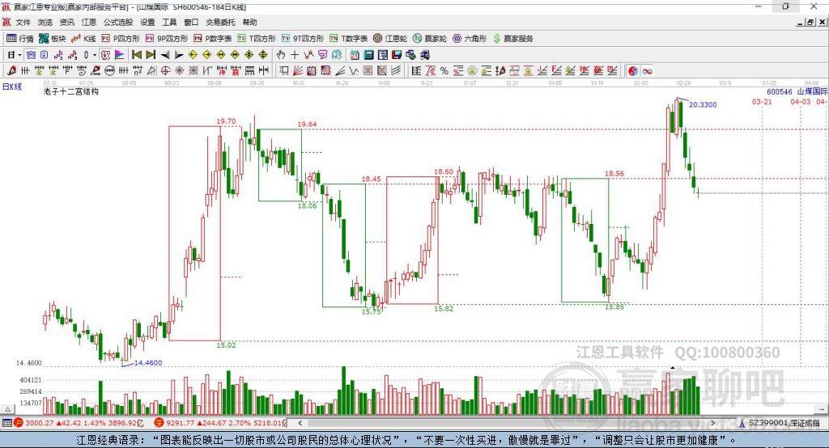Open the 江恩 menu
This screenshot has width=829, height=448.
pyautogui.click(x=89, y=22)
